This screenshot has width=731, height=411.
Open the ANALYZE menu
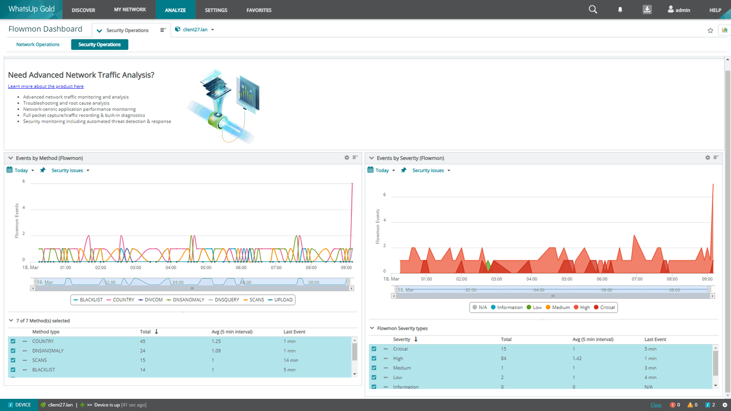point(175,10)
